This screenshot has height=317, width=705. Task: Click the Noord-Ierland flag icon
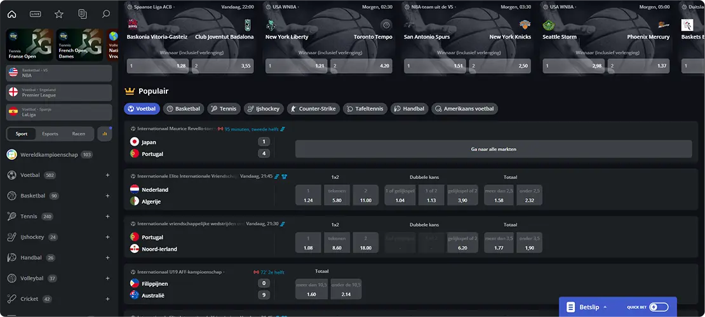point(134,248)
